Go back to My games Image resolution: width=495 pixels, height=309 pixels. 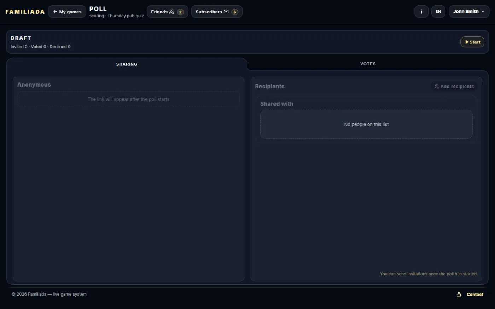coord(67,12)
